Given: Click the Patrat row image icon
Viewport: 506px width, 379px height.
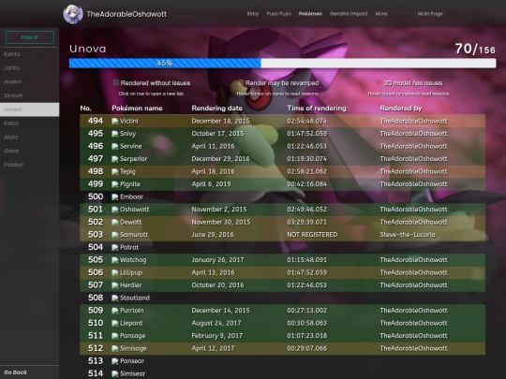Looking at the screenshot, I should tap(115, 247).
